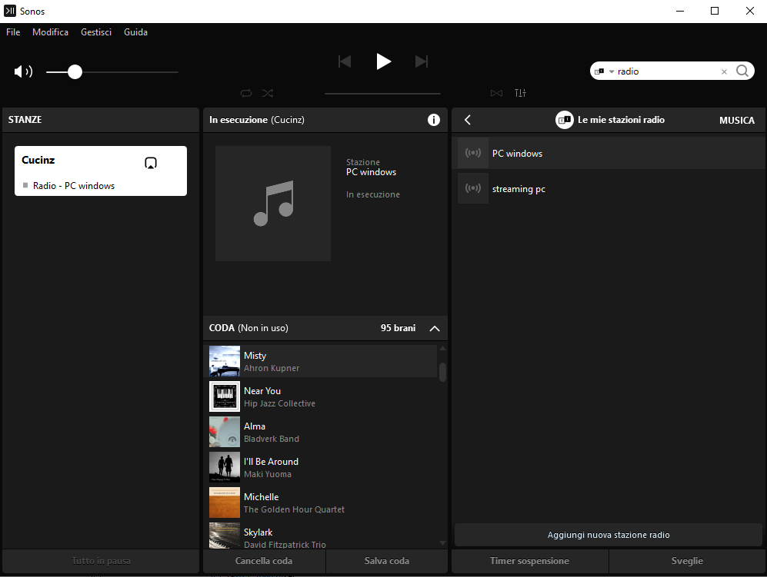Click The Golden Hour Quartet artist name
This screenshot has width=767, height=577.
point(294,509)
